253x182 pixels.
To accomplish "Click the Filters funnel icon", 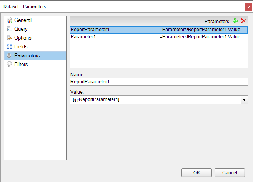I will [9, 64].
